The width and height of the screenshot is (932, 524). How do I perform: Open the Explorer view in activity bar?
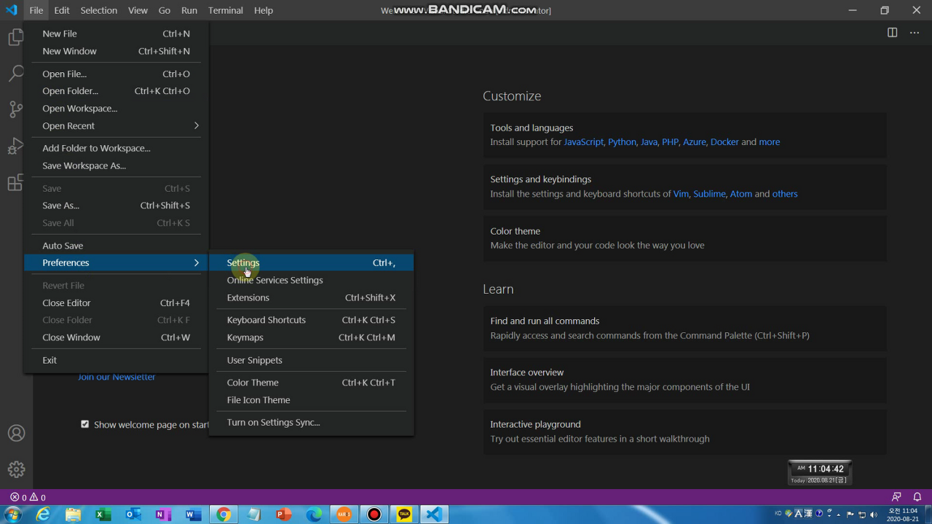(x=16, y=37)
